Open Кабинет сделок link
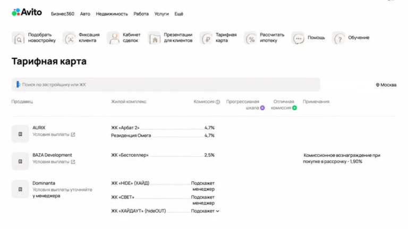Viewport: 408px width, 229px height. pyautogui.click(x=132, y=38)
